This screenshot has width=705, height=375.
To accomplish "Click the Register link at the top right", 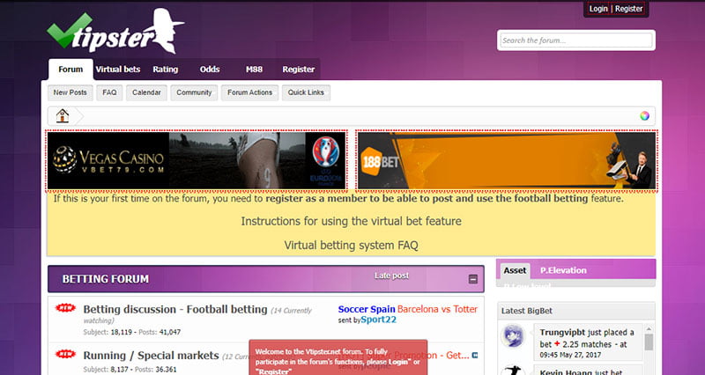I will tap(628, 9).
